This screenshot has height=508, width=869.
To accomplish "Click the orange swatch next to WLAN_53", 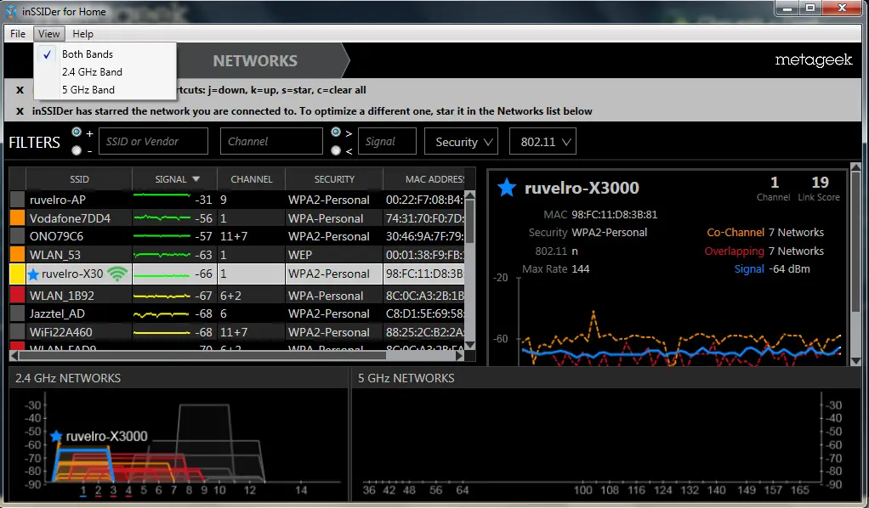I will point(18,254).
